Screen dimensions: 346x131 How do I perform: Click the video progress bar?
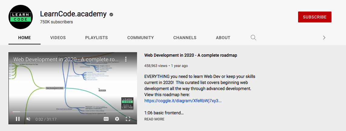click(x=73, y=112)
